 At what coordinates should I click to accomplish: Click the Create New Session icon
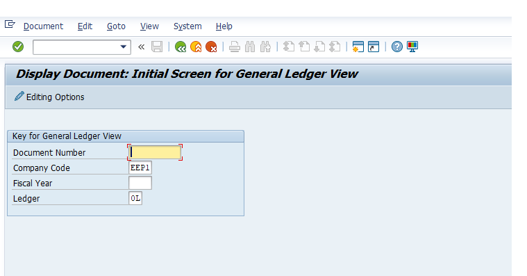(358, 47)
